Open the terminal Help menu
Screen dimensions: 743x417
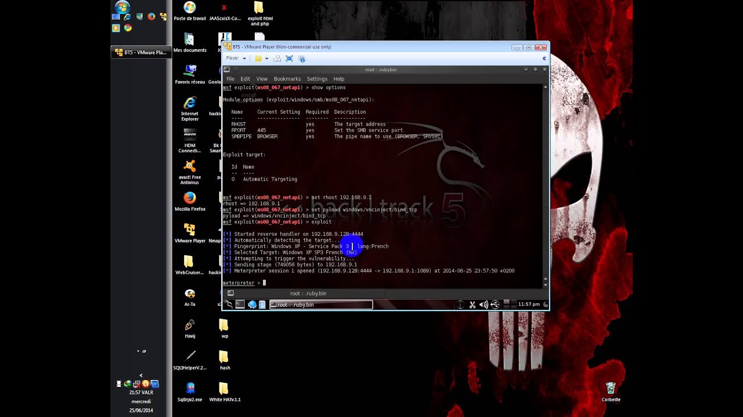[339, 79]
